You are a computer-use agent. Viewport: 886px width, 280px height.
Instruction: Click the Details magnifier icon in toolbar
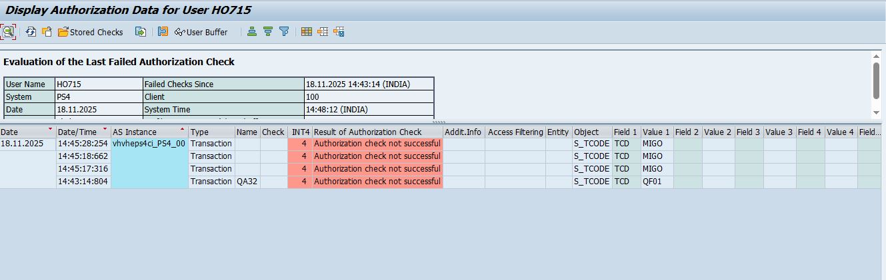click(8, 31)
